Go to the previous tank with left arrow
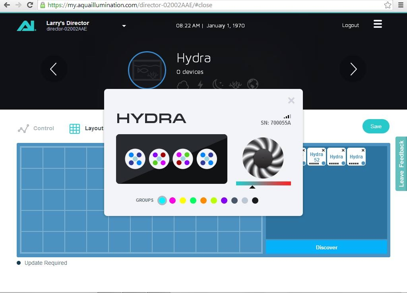The height and width of the screenshot is (293, 407). click(54, 69)
